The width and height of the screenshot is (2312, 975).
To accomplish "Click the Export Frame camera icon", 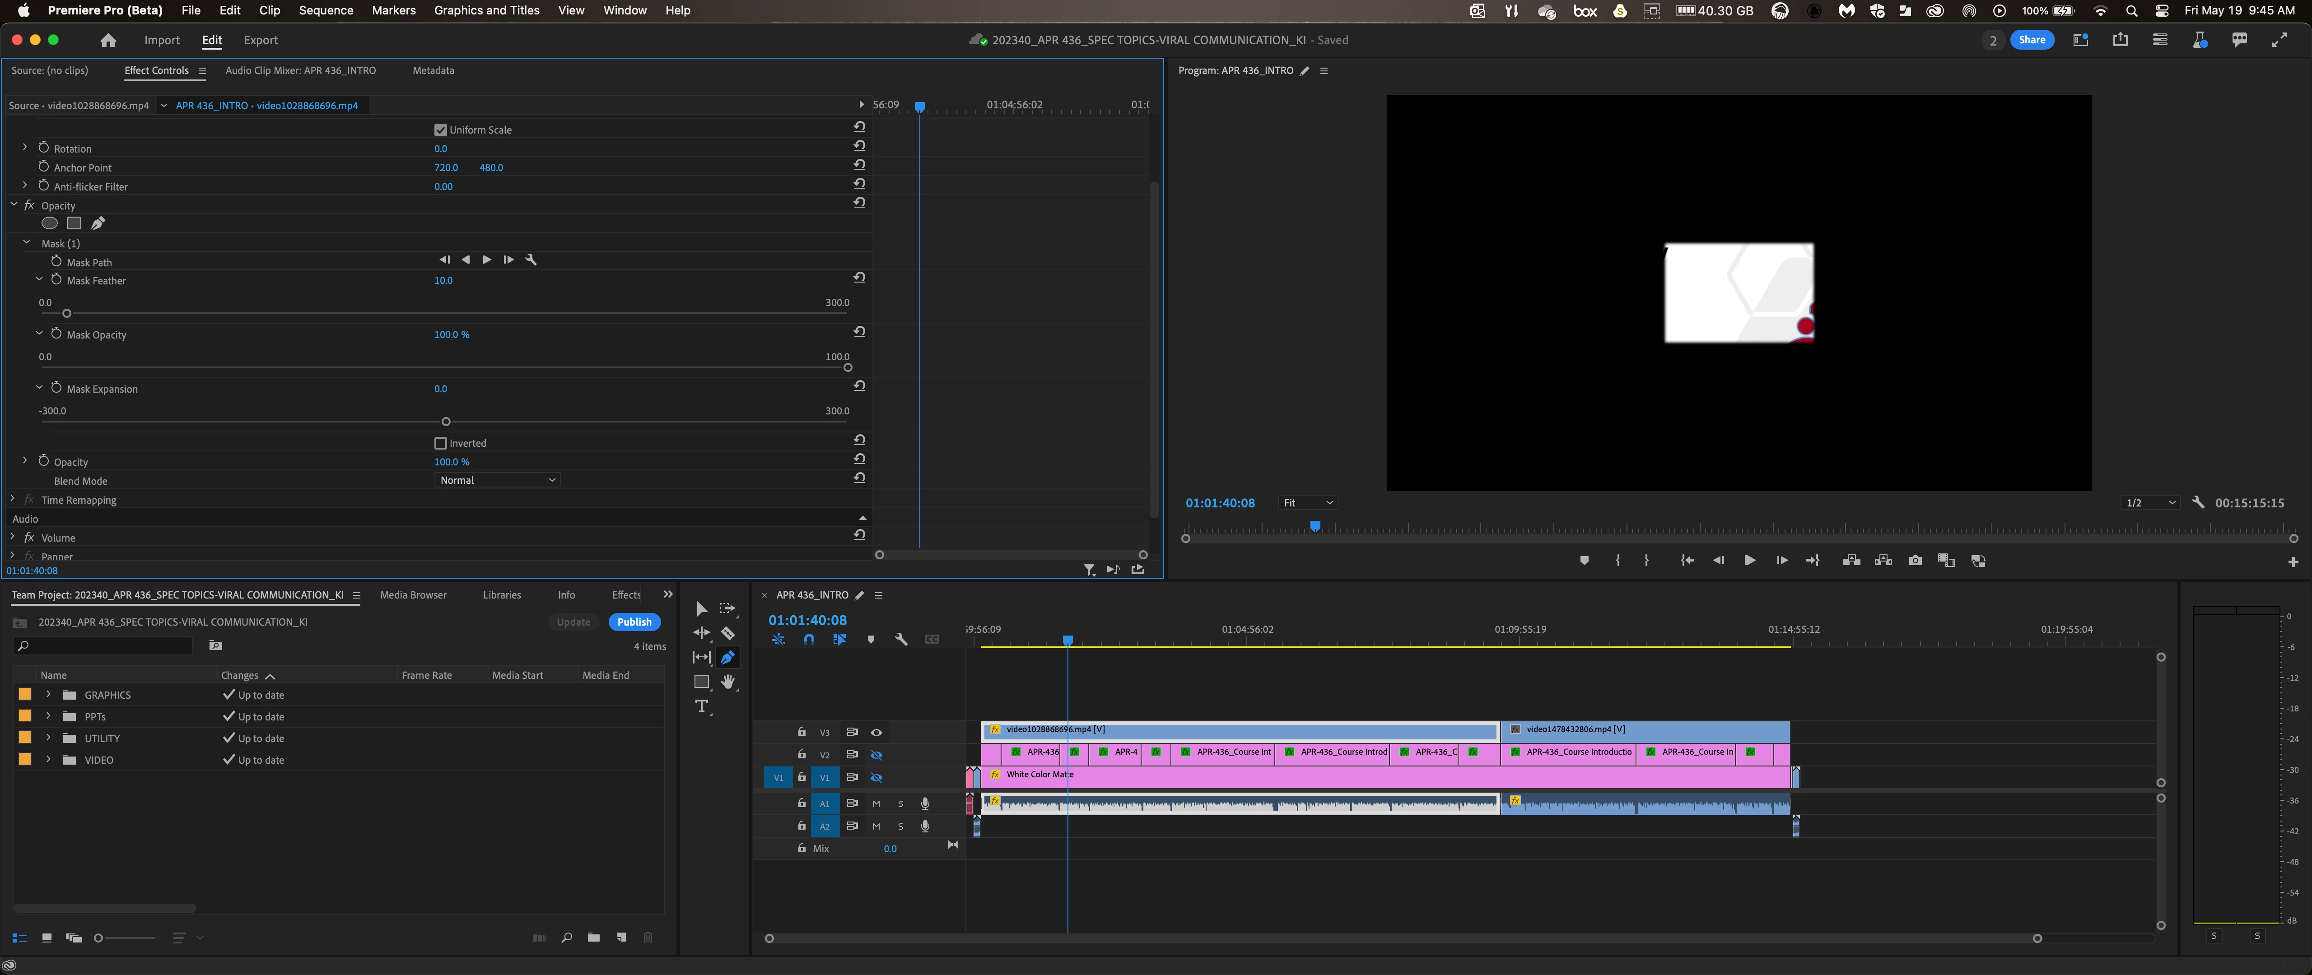I will coord(1915,561).
